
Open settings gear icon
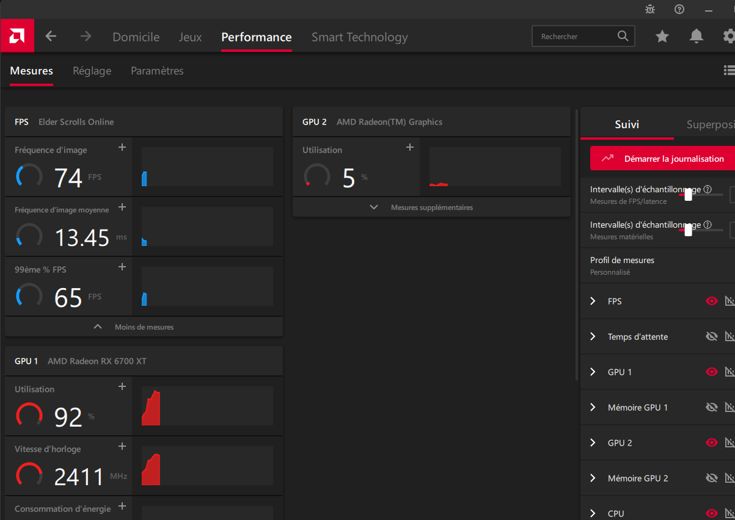[729, 37]
